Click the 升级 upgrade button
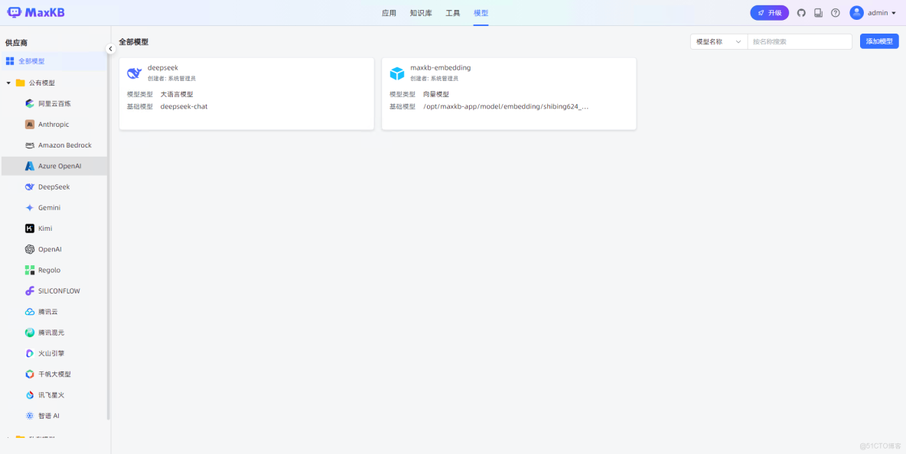This screenshot has width=906, height=454. pos(769,12)
